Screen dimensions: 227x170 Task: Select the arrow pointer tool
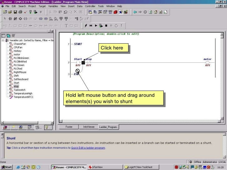[x=5, y=19]
